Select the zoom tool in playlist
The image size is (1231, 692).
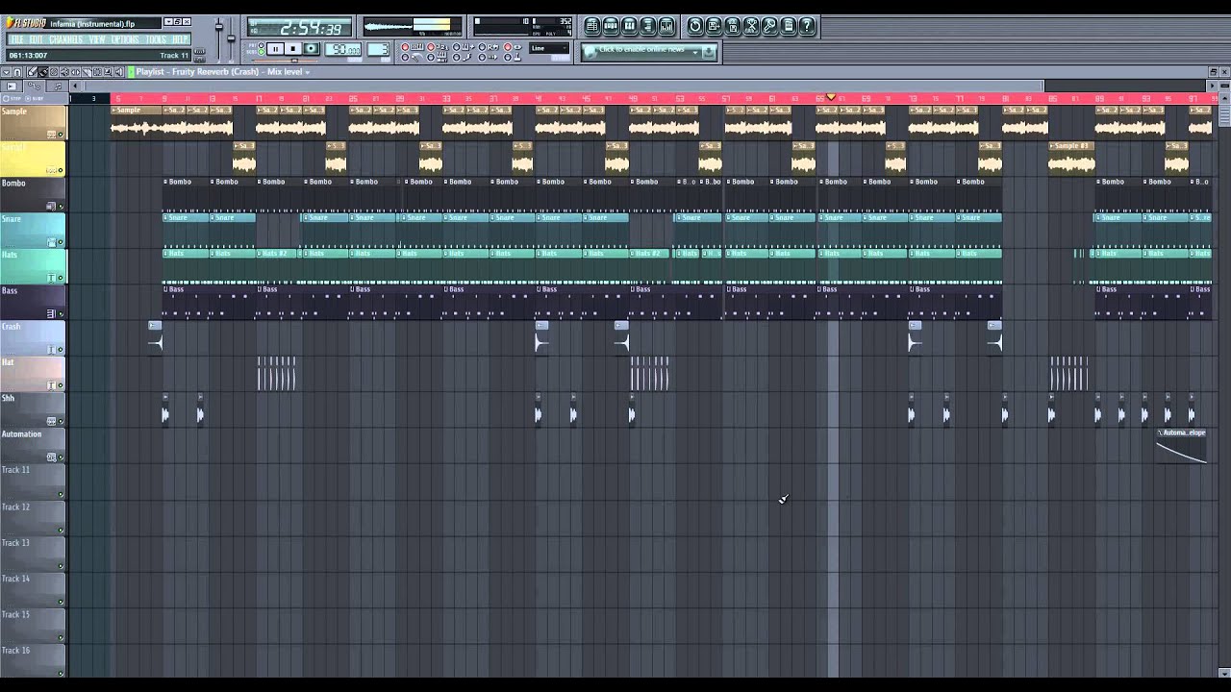coord(108,72)
